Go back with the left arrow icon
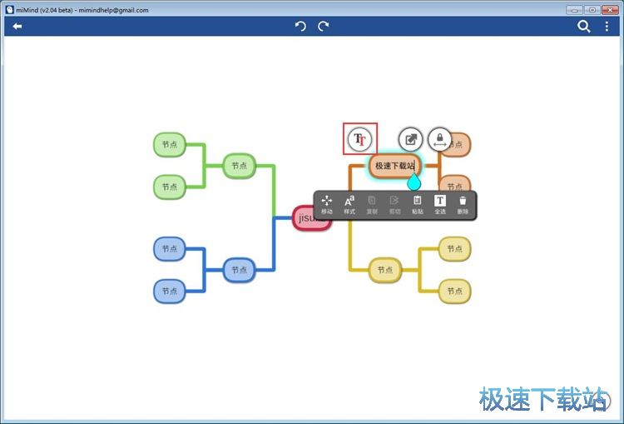This screenshot has width=624, height=424. [17, 27]
